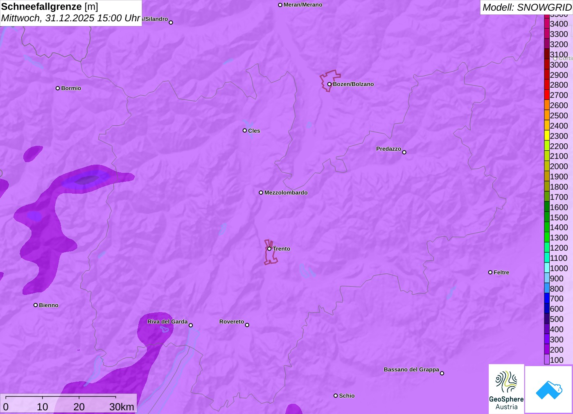Click the Bienno marker dot

click(36, 305)
